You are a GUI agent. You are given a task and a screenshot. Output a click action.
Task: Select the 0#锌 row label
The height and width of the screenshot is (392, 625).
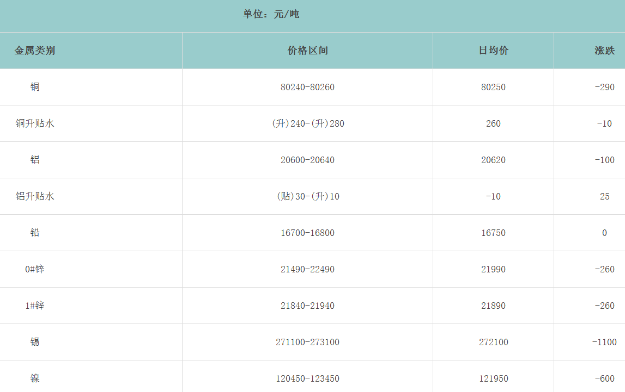tap(35, 269)
